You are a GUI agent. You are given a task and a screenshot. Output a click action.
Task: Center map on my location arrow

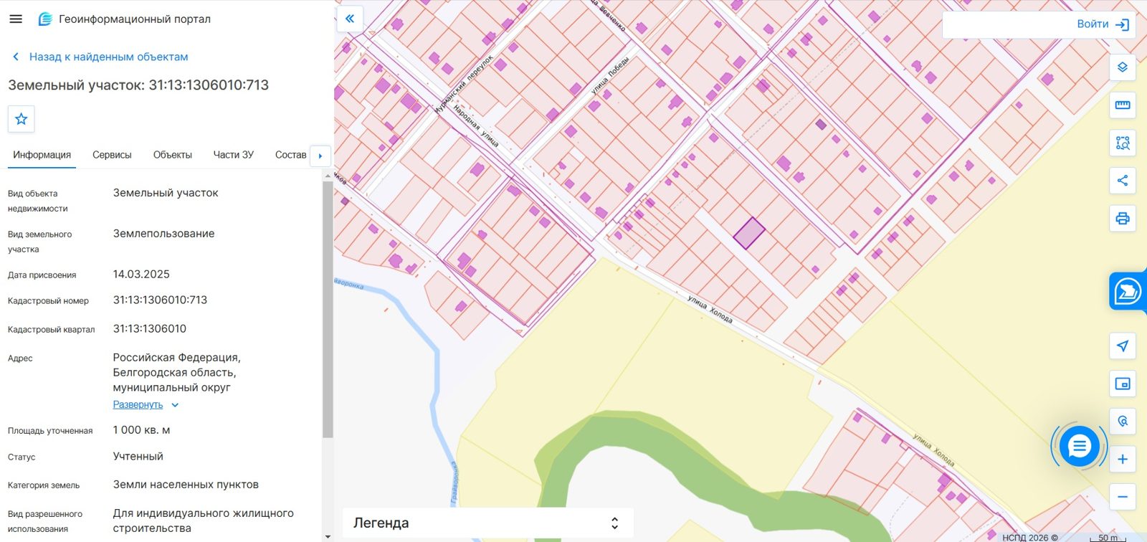pos(1123,346)
